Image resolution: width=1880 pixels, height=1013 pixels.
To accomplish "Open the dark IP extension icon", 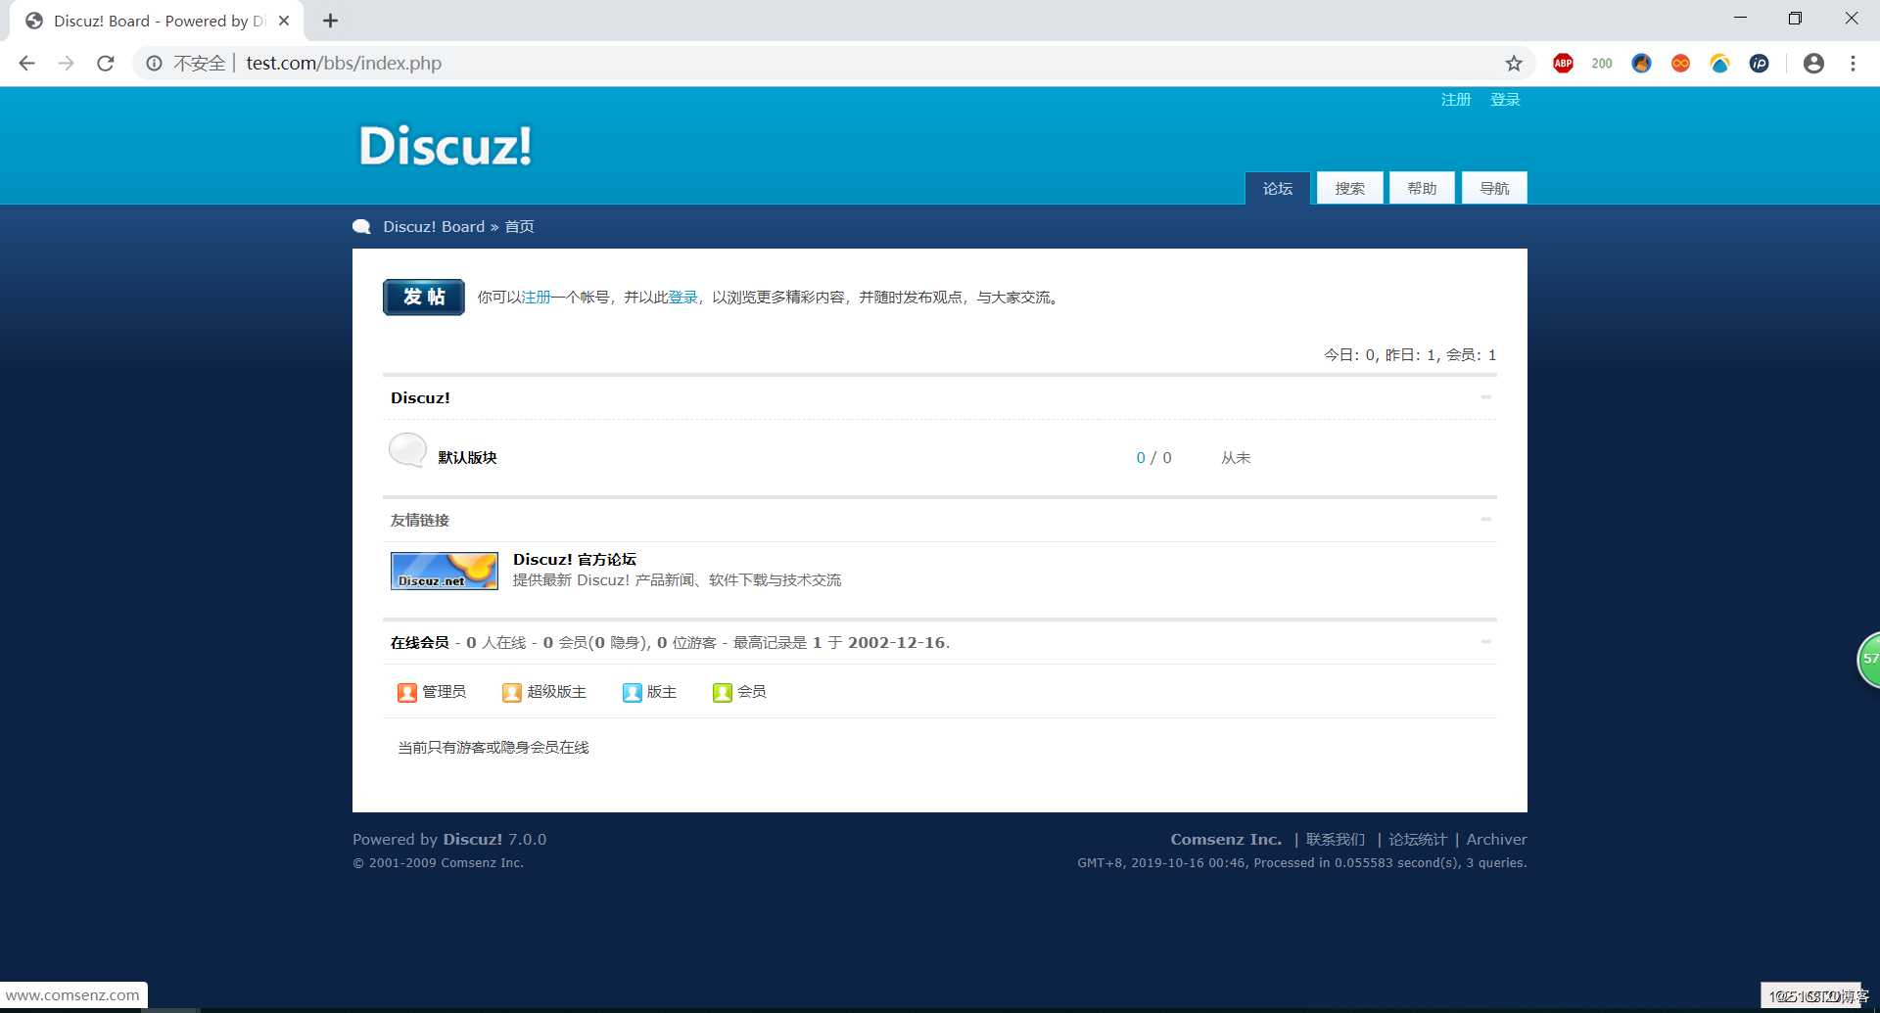I will [x=1759, y=63].
